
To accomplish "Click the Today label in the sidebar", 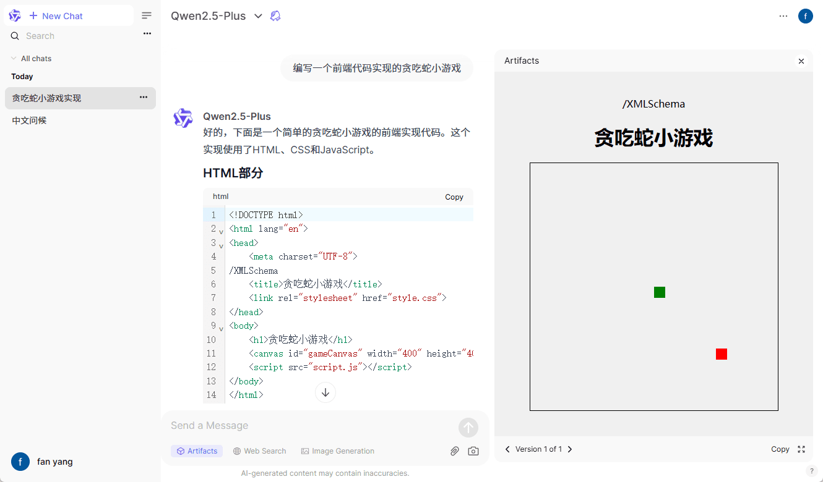I will click(x=22, y=77).
